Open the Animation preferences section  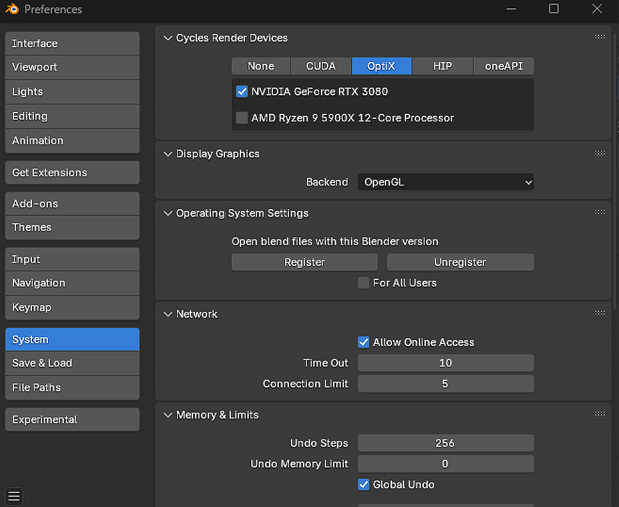click(72, 141)
